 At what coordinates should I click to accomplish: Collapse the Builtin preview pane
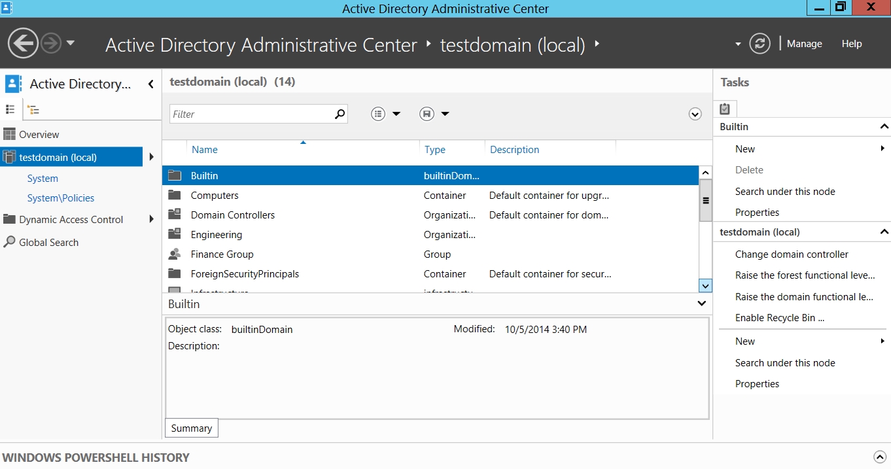tap(702, 304)
